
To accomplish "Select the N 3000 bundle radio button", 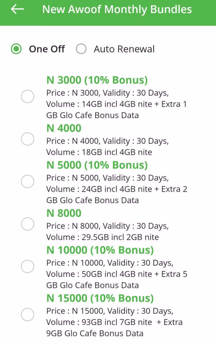I will [x=28, y=96].
